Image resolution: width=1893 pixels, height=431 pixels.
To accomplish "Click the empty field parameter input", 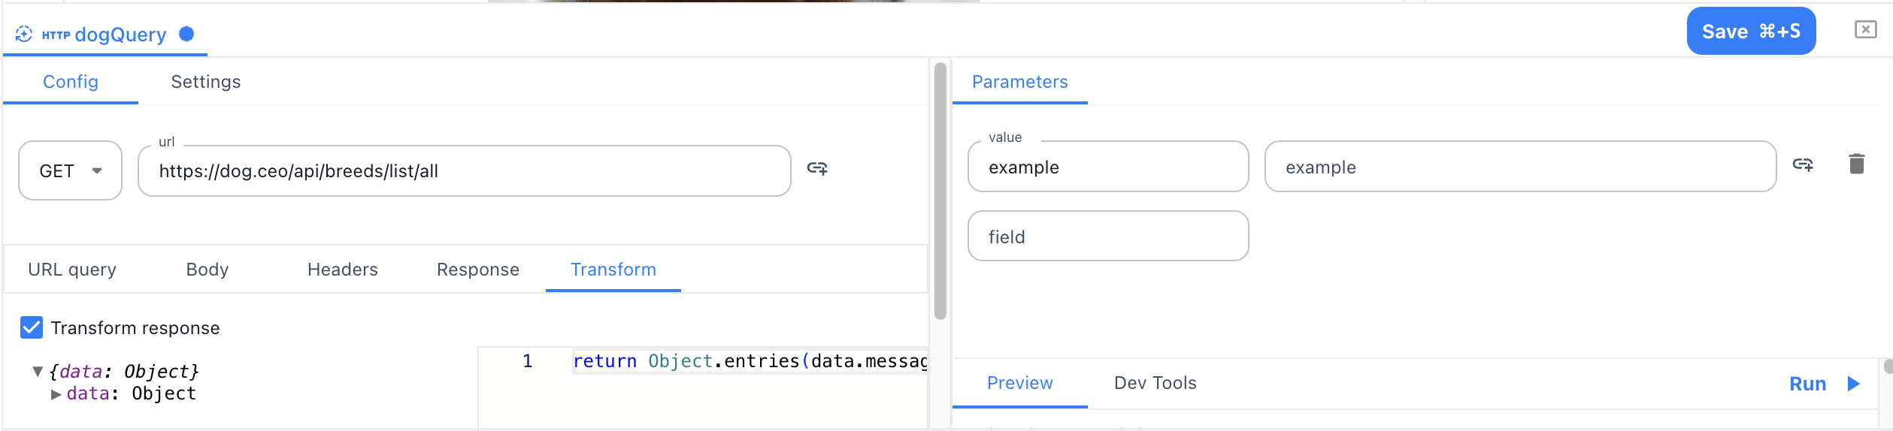I will point(1107,237).
